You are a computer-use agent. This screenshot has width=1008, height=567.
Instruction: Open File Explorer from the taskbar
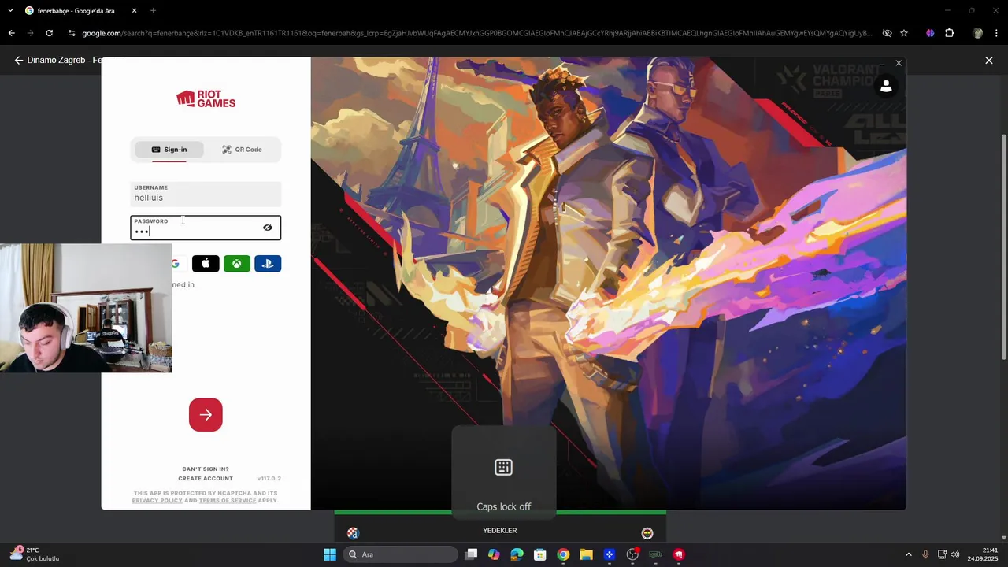coord(586,554)
